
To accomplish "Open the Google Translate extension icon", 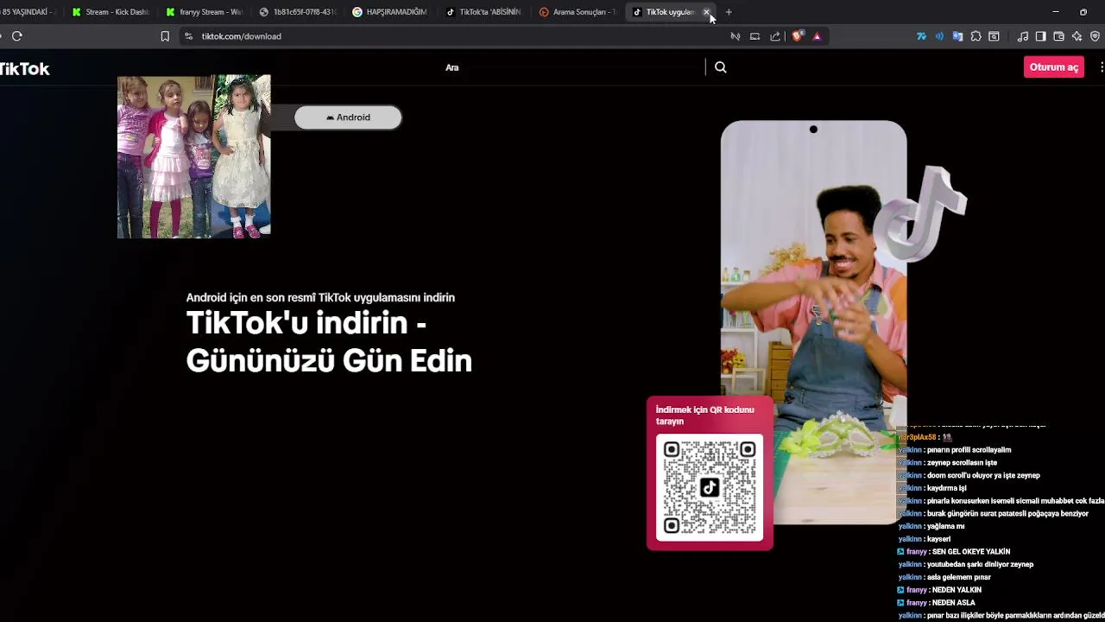I will click(x=957, y=36).
